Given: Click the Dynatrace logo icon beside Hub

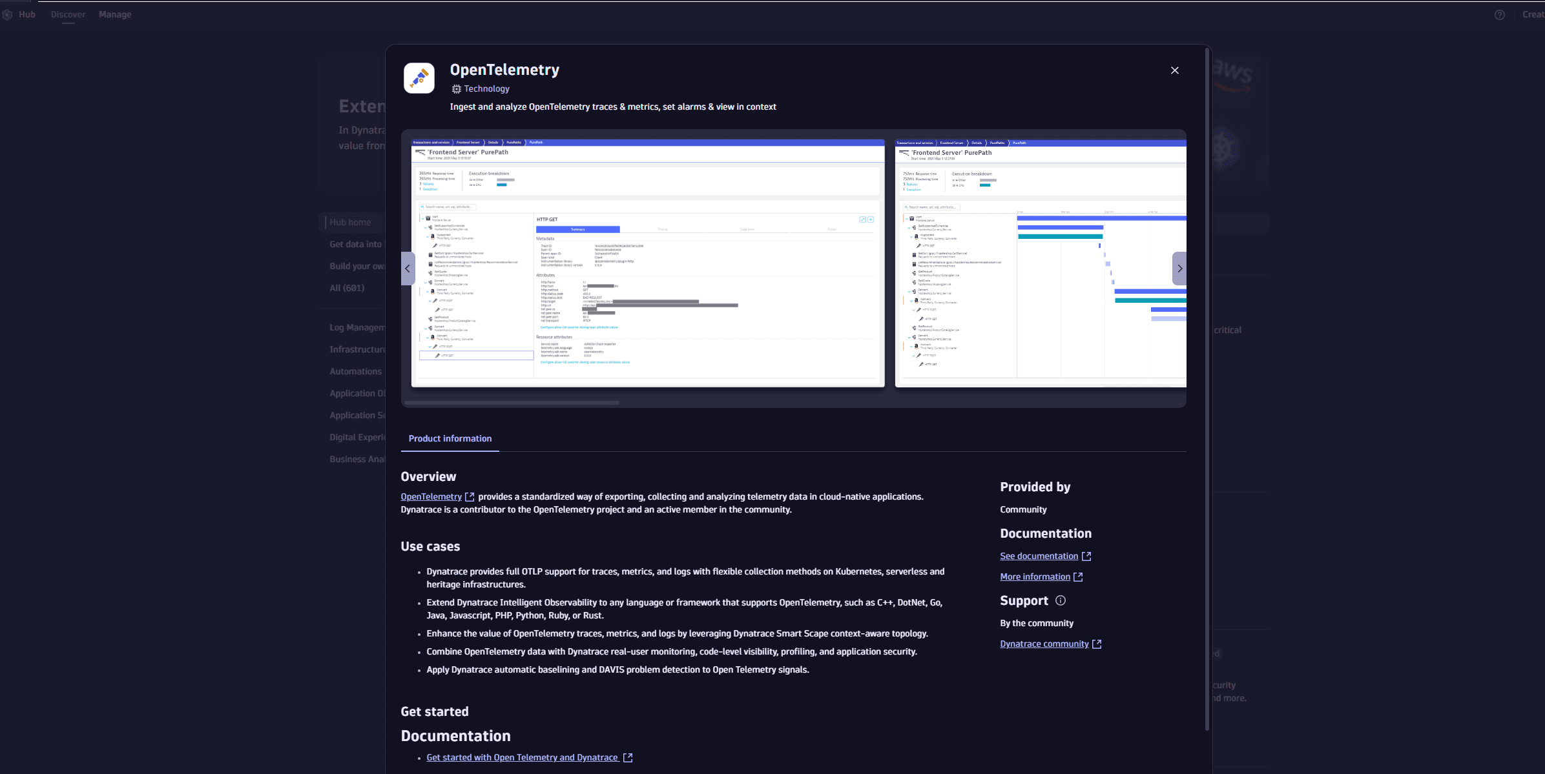Looking at the screenshot, I should [x=7, y=14].
